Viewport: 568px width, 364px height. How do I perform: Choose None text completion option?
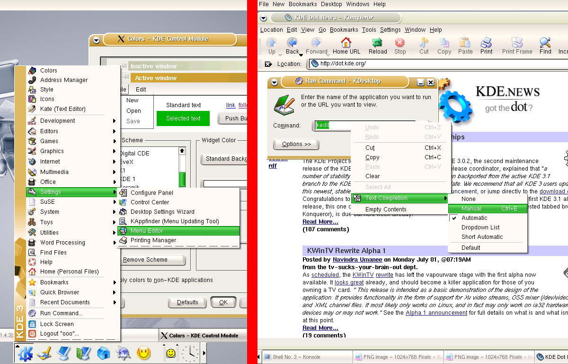(488, 199)
